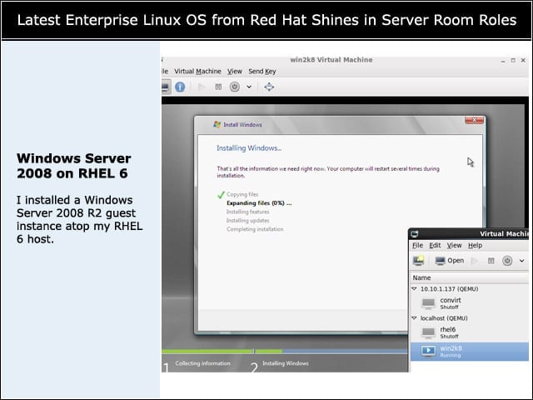Click the fullscreen arrows icon in win2k8 toolbar
This screenshot has width=533, height=400.
tap(269, 87)
